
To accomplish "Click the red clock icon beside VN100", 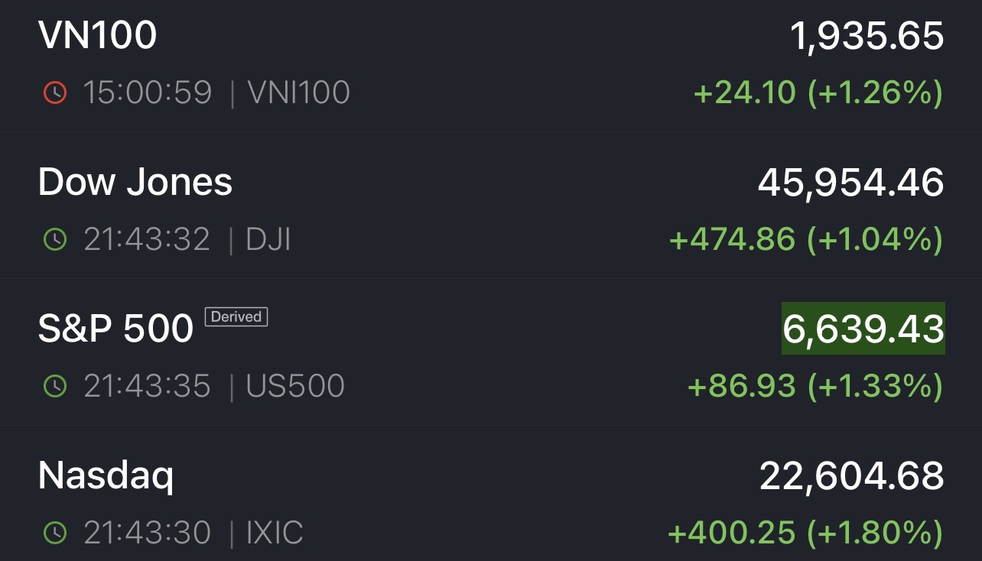I will [55, 92].
